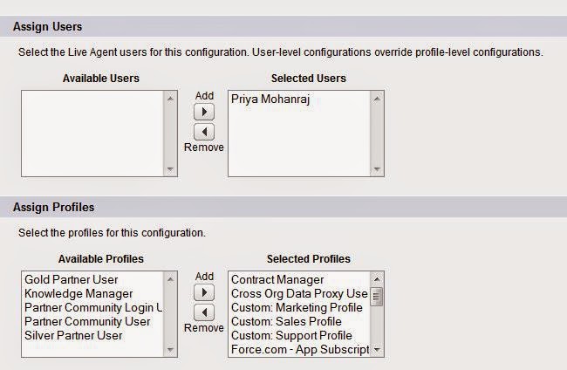Select Silver Partner User profile

click(73, 335)
